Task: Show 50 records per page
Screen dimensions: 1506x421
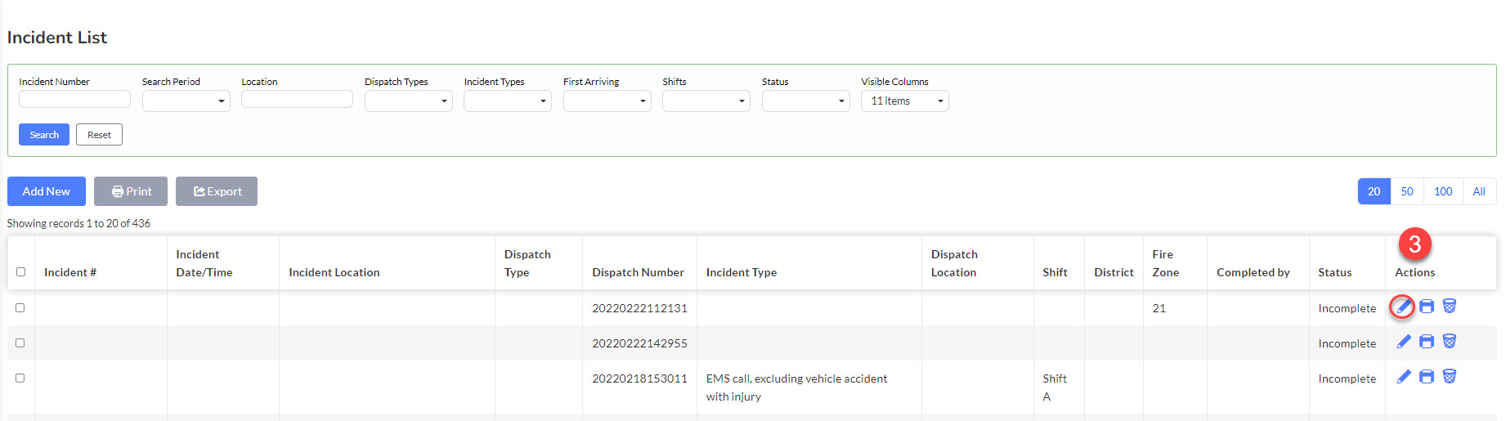Action: pyautogui.click(x=1407, y=191)
